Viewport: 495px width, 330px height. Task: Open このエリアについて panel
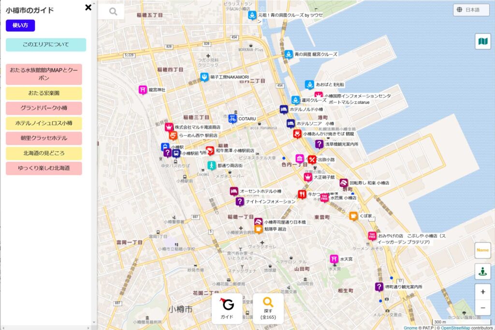tap(45, 44)
